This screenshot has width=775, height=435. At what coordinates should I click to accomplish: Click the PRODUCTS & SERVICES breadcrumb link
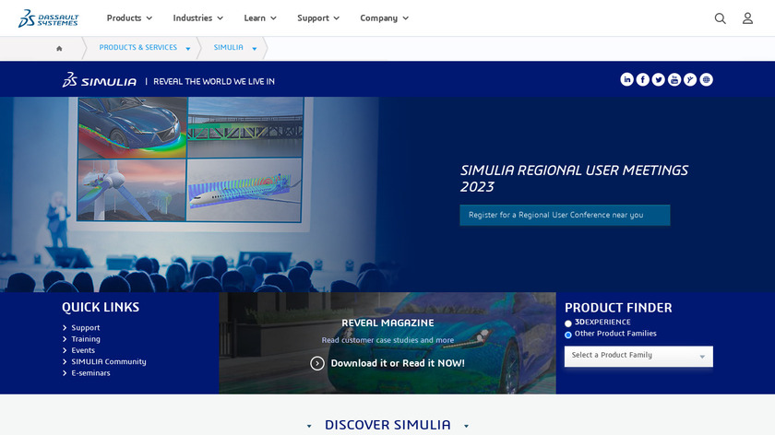137,47
